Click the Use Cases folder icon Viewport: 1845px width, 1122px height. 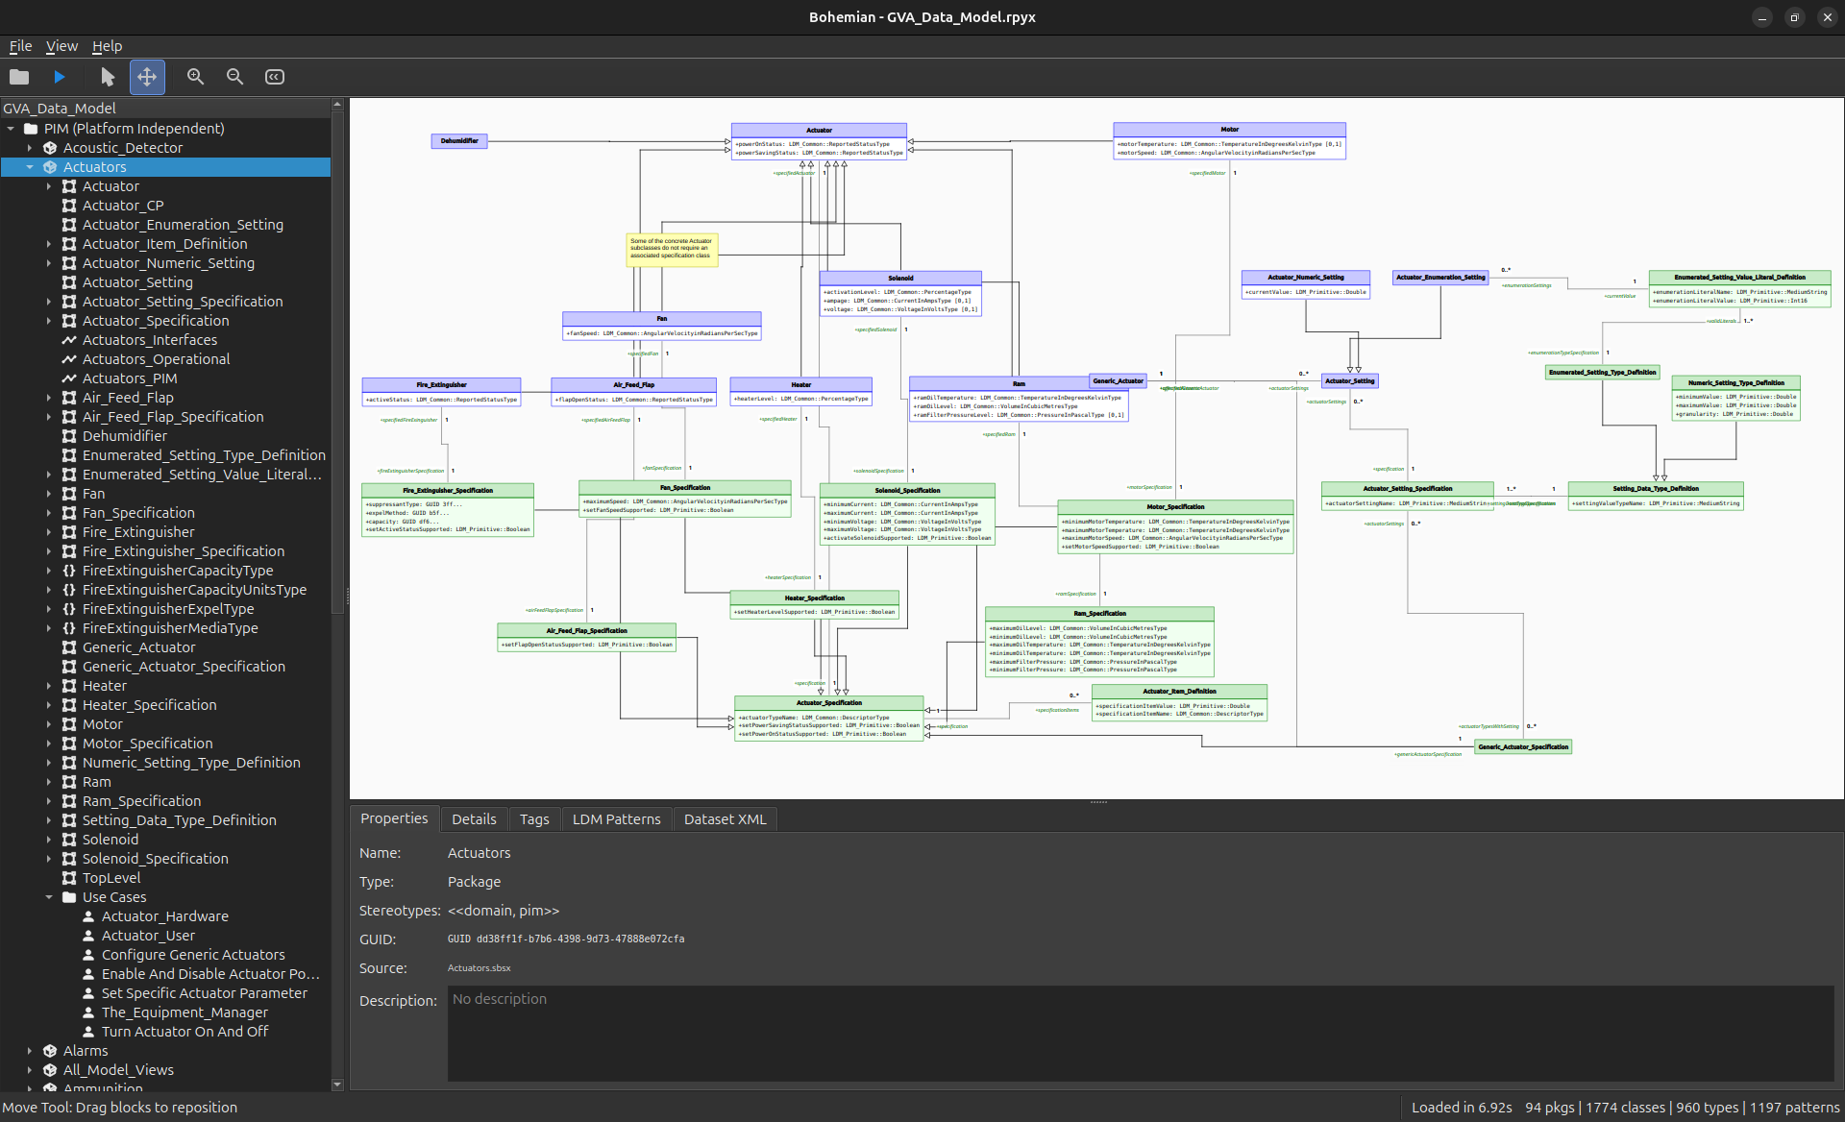coord(68,897)
